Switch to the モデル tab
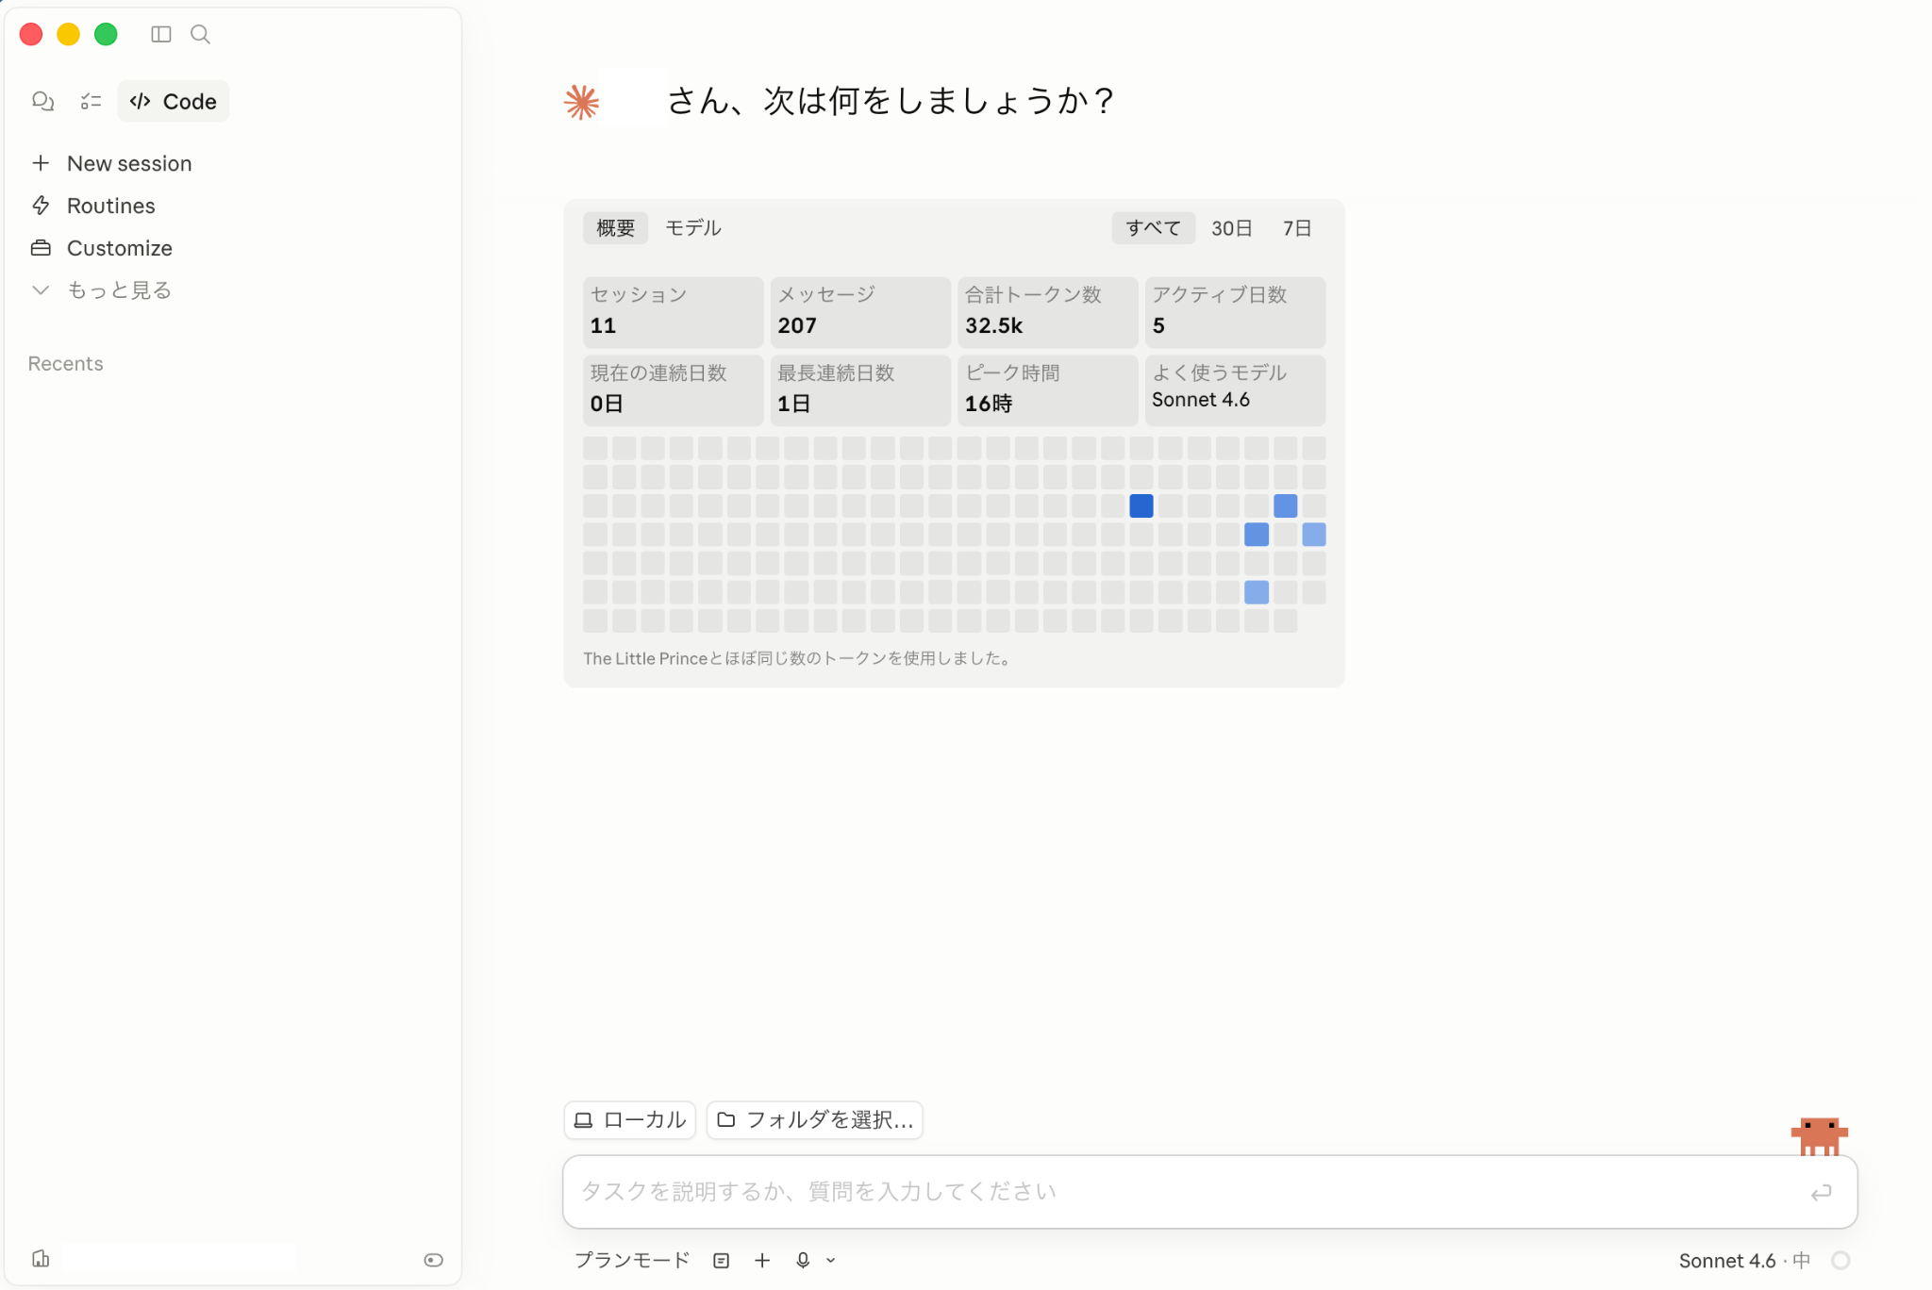 pos(693,227)
